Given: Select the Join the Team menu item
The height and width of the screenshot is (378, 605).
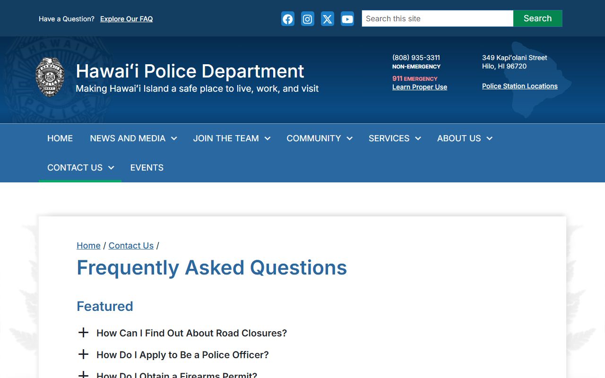Looking at the screenshot, I should (226, 138).
